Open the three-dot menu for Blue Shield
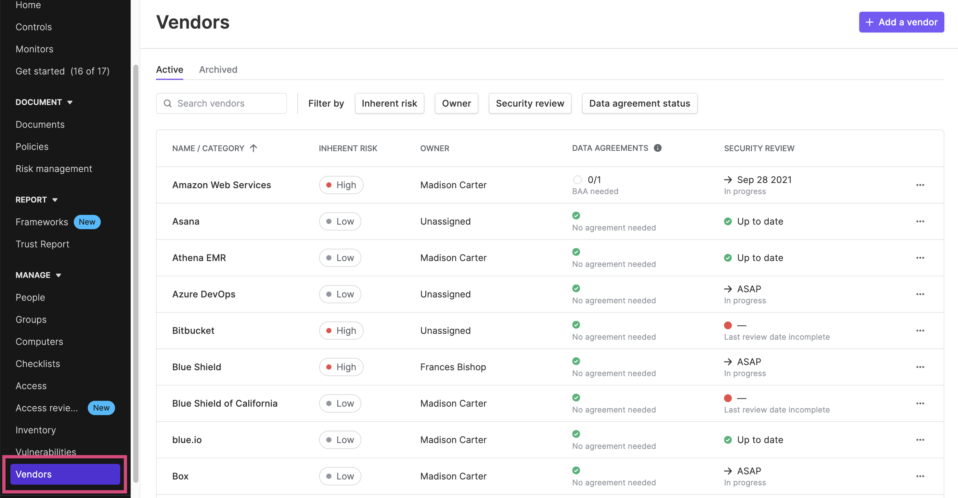 point(920,367)
